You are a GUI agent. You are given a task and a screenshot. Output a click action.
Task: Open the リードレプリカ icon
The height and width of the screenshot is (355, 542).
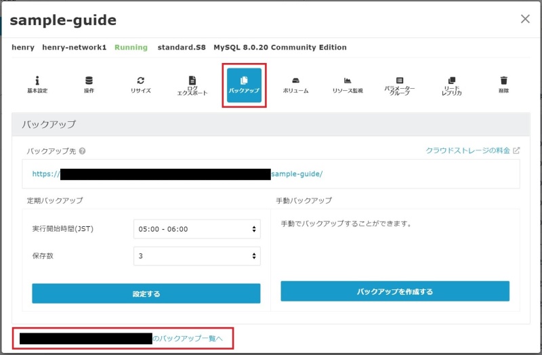tap(451, 85)
